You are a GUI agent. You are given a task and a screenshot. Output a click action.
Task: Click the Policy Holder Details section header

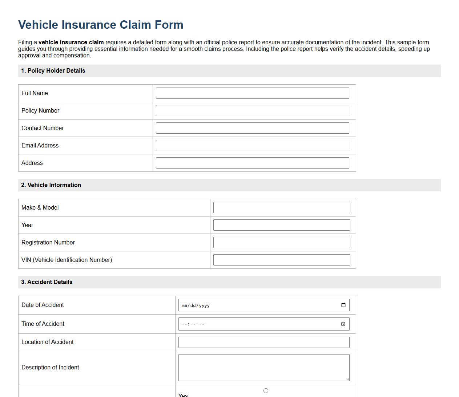tap(53, 70)
